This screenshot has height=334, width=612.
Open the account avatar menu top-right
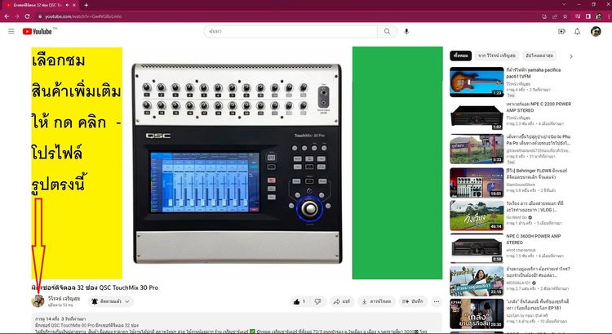596,31
